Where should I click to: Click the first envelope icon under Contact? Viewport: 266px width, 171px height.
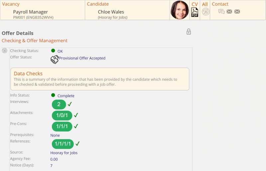point(229,12)
